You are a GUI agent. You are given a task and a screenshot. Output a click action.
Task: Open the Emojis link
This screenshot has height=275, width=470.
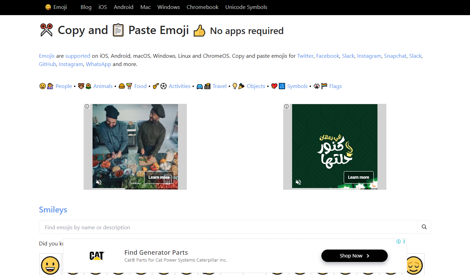coord(47,56)
